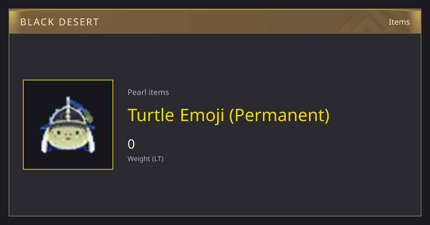Click the turtle's face in item image

pyautogui.click(x=68, y=137)
